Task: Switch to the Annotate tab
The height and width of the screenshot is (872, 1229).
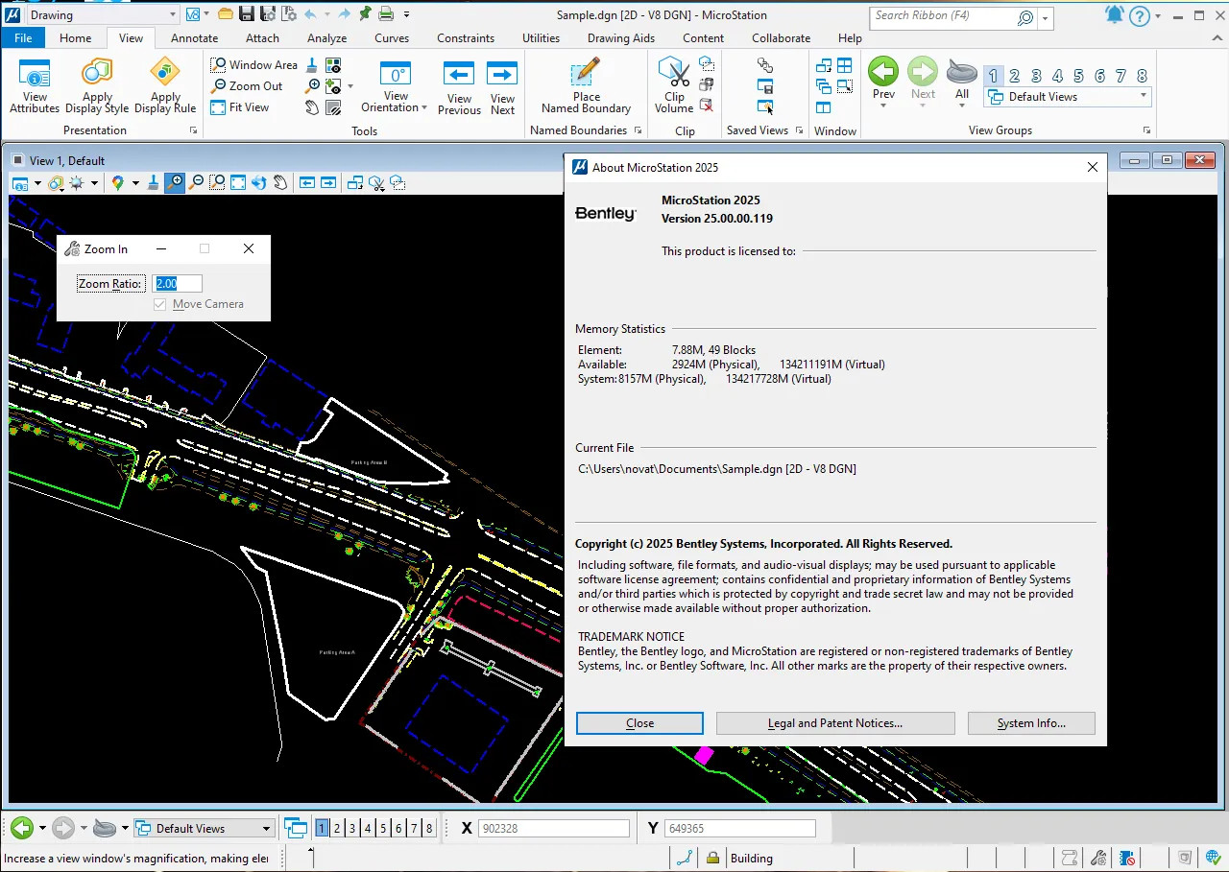Action: 194,38
